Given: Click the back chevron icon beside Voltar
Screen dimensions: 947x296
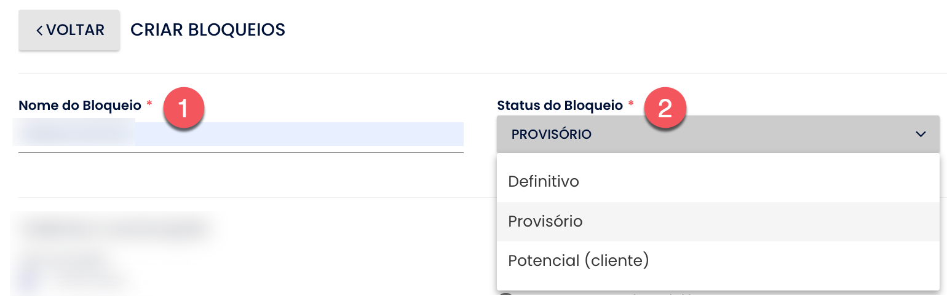Looking at the screenshot, I should pos(39,30).
